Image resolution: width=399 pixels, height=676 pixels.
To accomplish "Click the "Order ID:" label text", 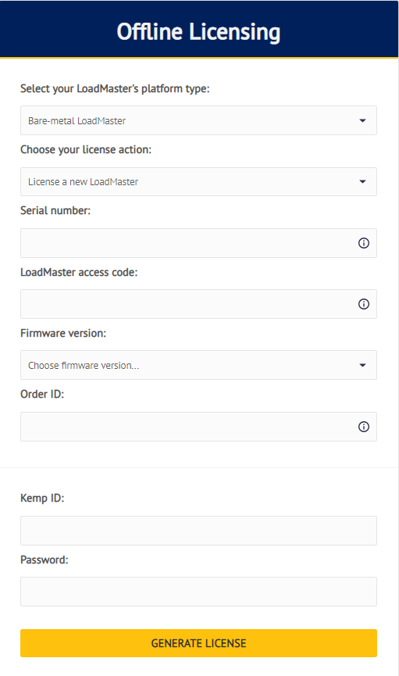I will pos(42,395).
